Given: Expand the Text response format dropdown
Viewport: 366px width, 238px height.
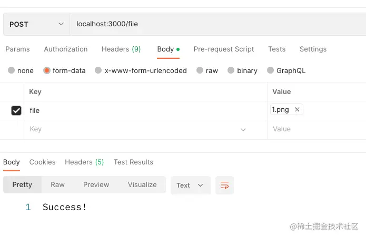Looking at the screenshot, I should [190, 185].
